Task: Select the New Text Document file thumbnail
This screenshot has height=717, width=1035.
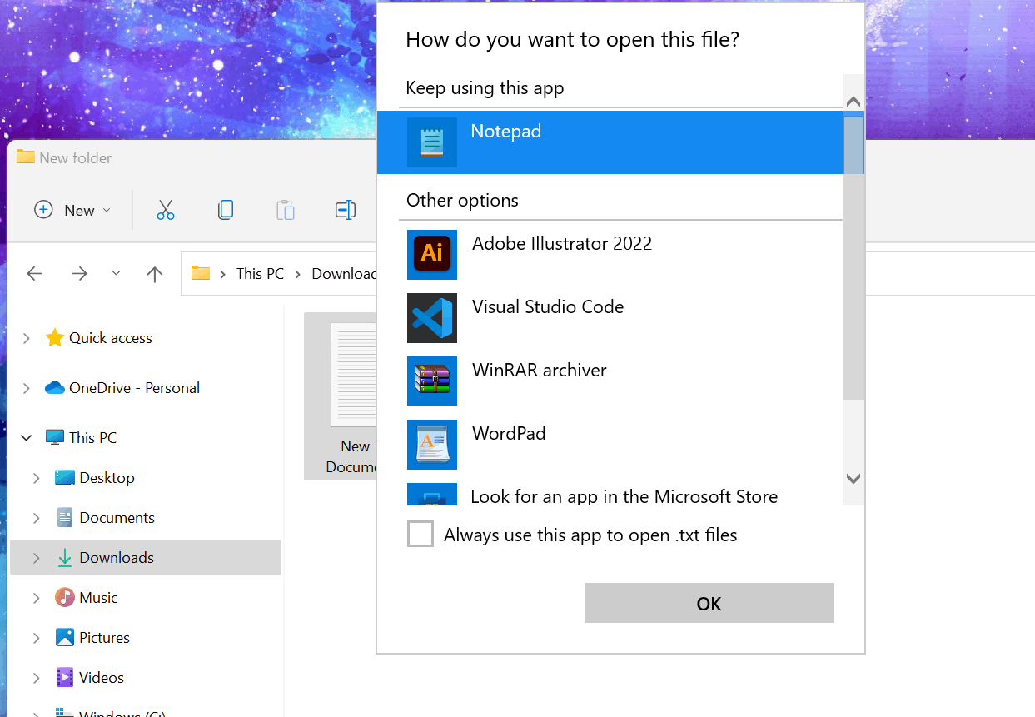Action: (x=354, y=375)
